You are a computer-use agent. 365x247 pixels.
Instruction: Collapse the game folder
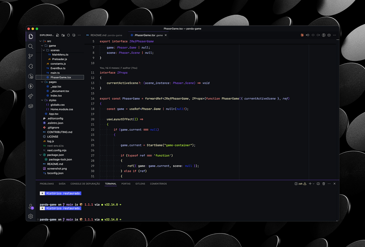42,46
